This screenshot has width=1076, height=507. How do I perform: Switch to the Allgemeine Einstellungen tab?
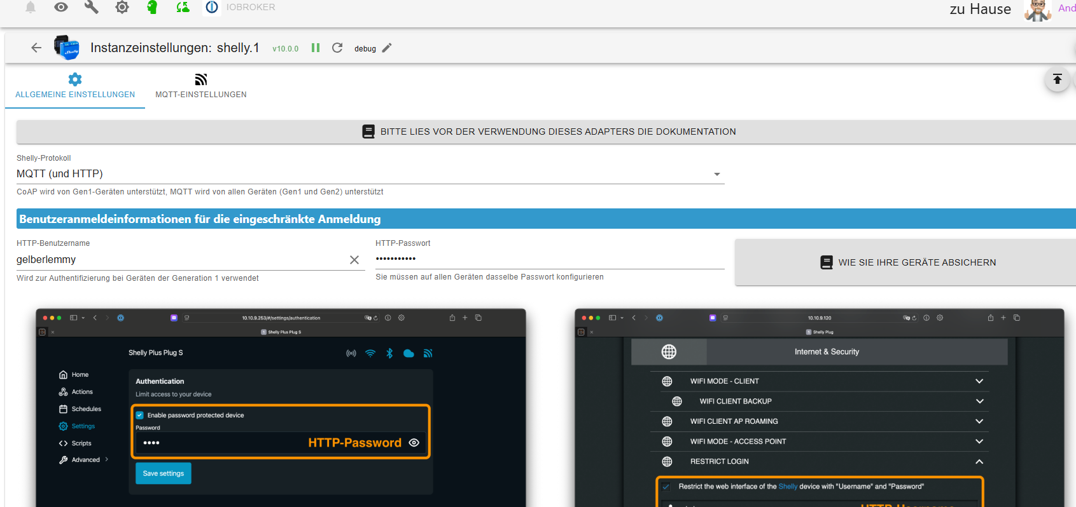click(x=75, y=86)
